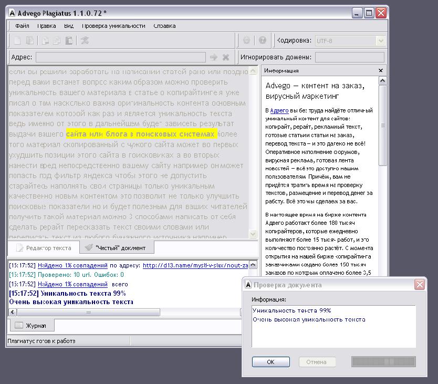Click the Open document toolbar icon
The width and height of the screenshot is (438, 384).
point(29,41)
